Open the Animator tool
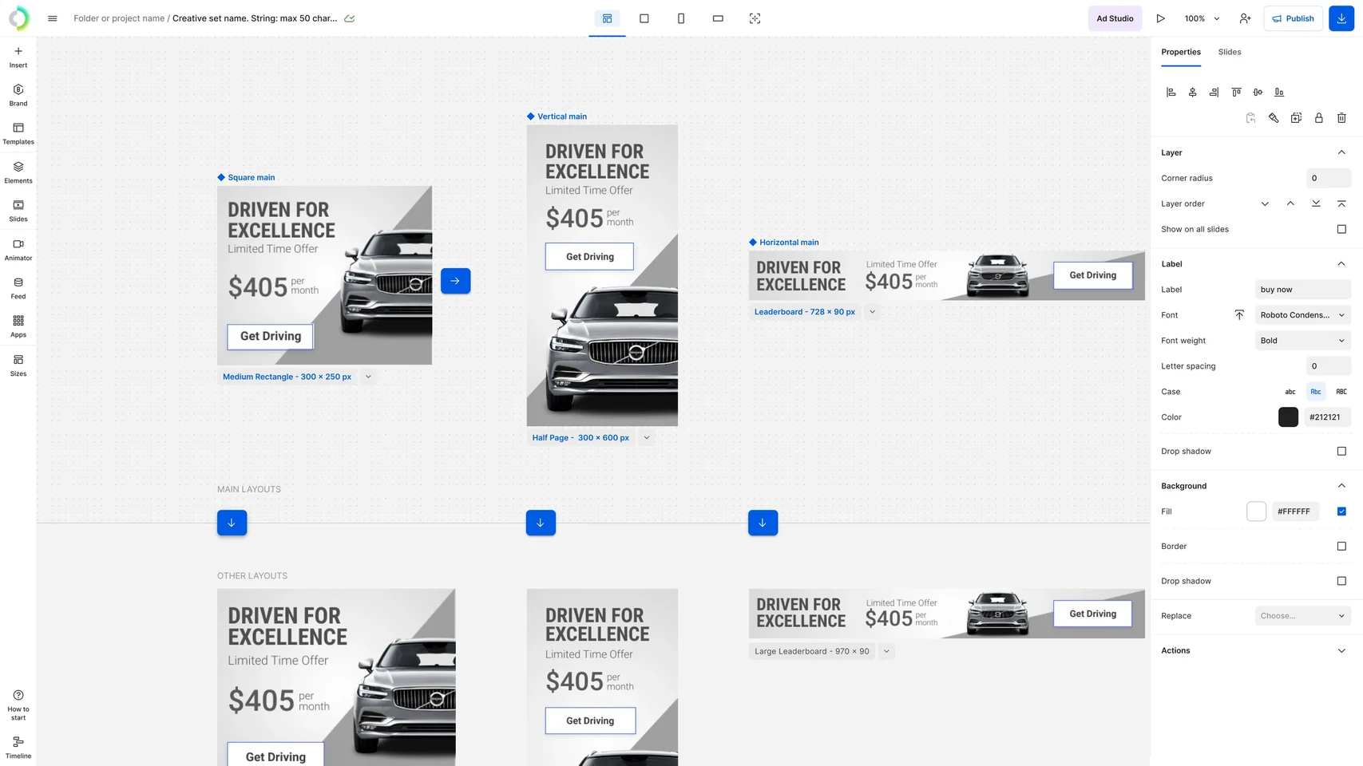This screenshot has height=766, width=1363. tap(18, 250)
